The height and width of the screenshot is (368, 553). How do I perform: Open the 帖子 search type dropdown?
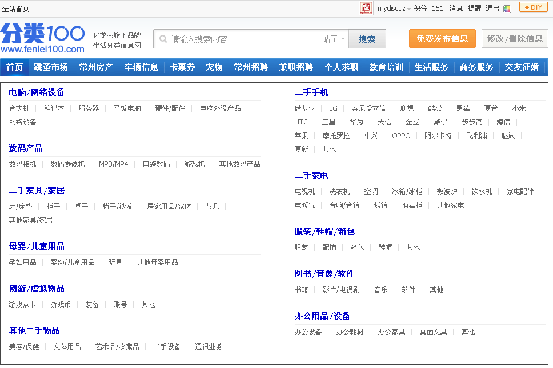[x=334, y=39]
